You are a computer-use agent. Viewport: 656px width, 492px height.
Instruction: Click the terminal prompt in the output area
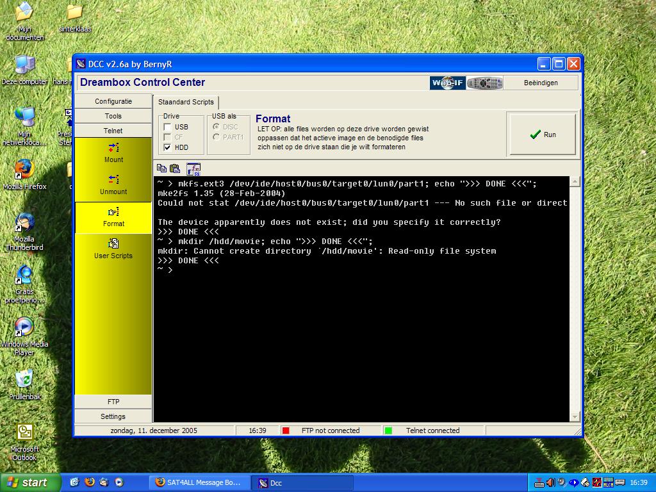point(165,270)
